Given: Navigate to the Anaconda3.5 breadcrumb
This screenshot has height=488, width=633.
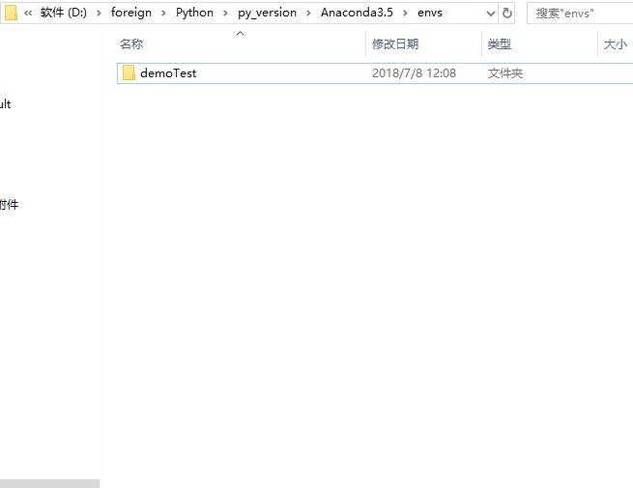Looking at the screenshot, I should pyautogui.click(x=357, y=14).
